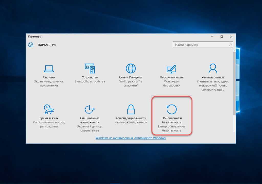Viewport: 262px width, 184px height.
Task: Open Учетные записи (Accounts) person icon
Action: [x=213, y=68]
